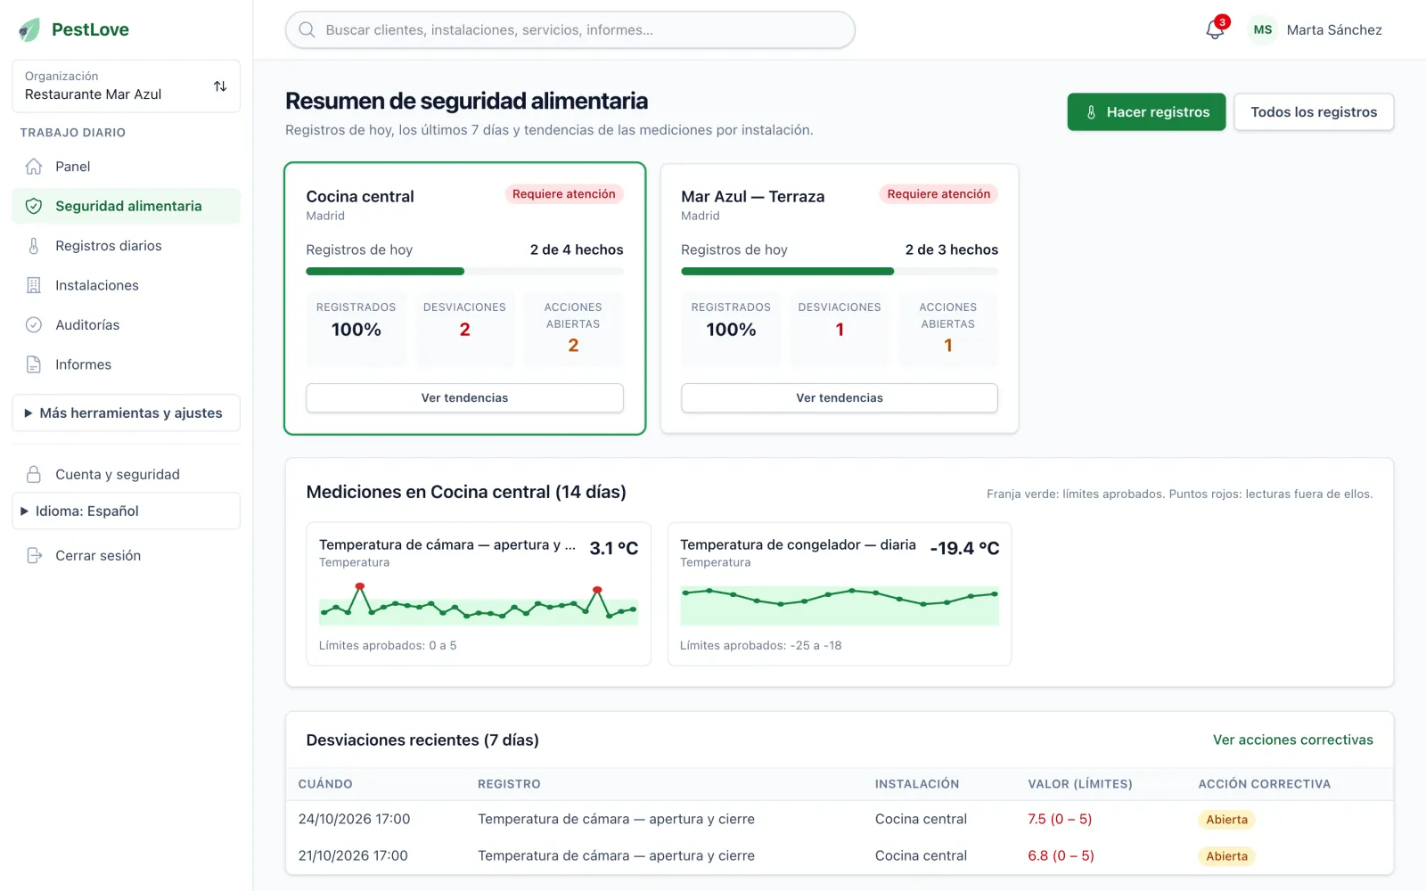
Task: Click Ver tendencias for Cocina central
Action: (464, 398)
